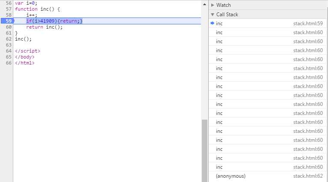Select the top inc frame at stack.html:59
328x182 pixels.
(x=268, y=23)
